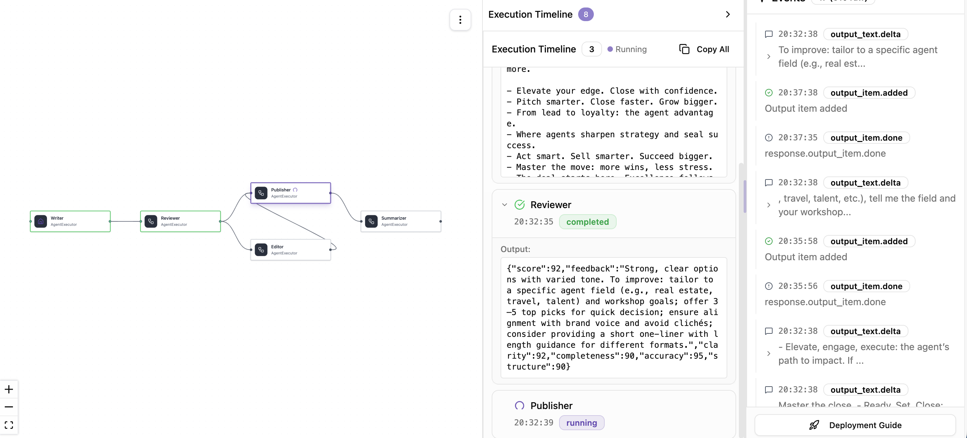The width and height of the screenshot is (967, 438).
Task: Click the "Summarizer" node label
Action: click(x=393, y=218)
